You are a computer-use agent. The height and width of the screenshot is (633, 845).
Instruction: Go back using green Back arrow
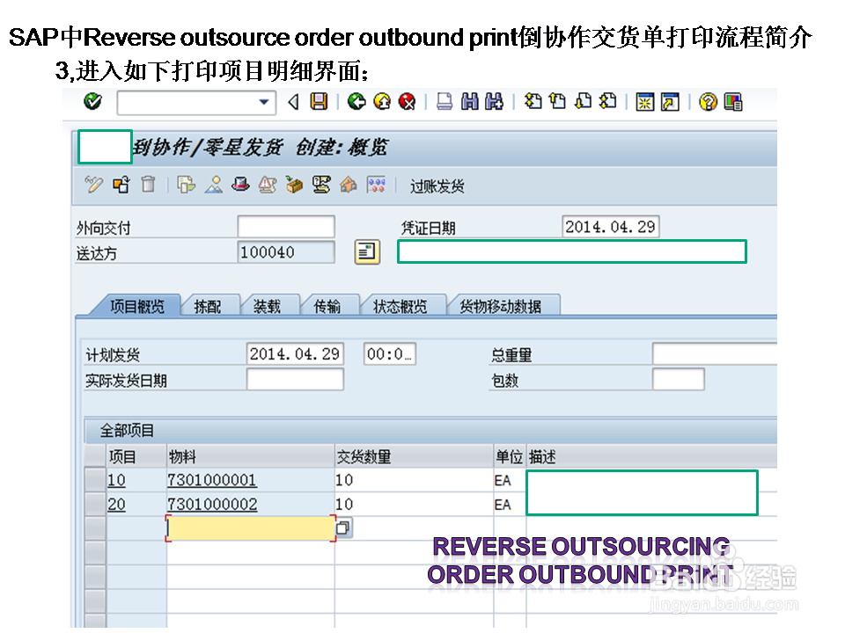tap(356, 101)
